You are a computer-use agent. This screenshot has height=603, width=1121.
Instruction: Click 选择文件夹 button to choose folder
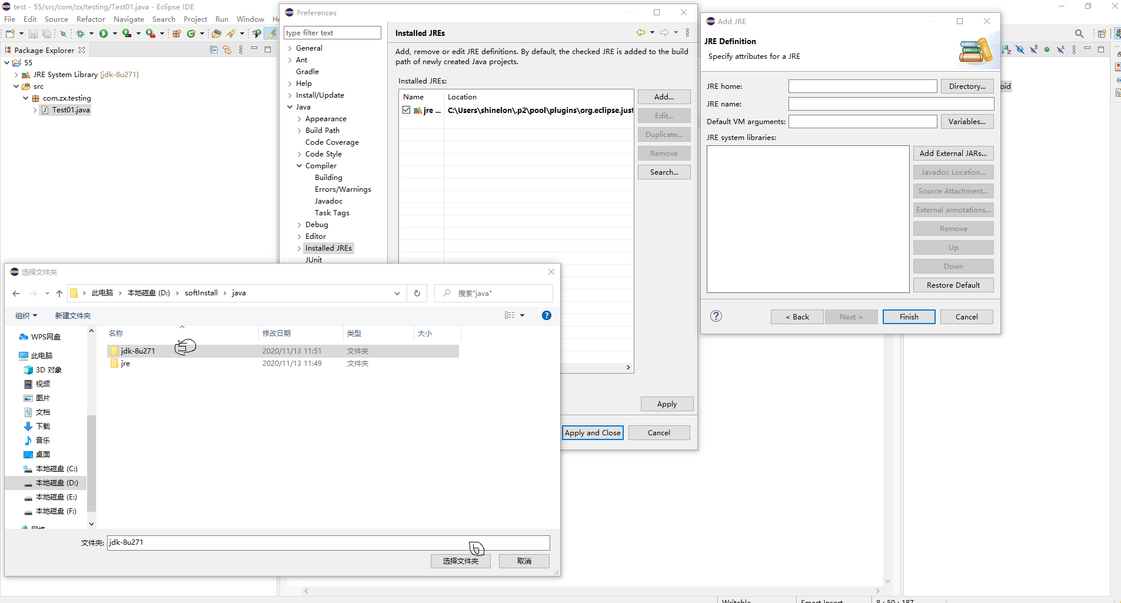460,561
